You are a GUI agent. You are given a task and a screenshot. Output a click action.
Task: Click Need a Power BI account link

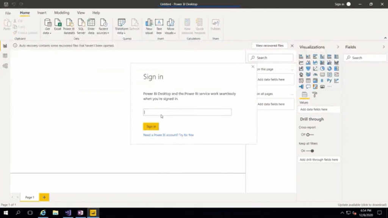(x=168, y=135)
